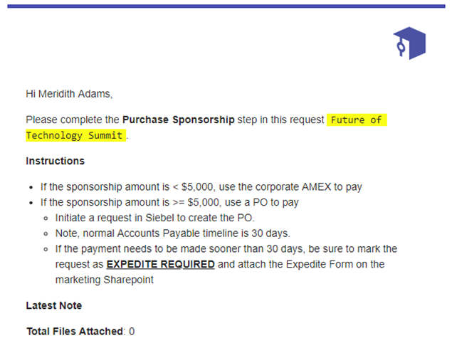The image size is (452, 343).
Task: Click the Accounts Payable timeline note
Action: (173, 233)
